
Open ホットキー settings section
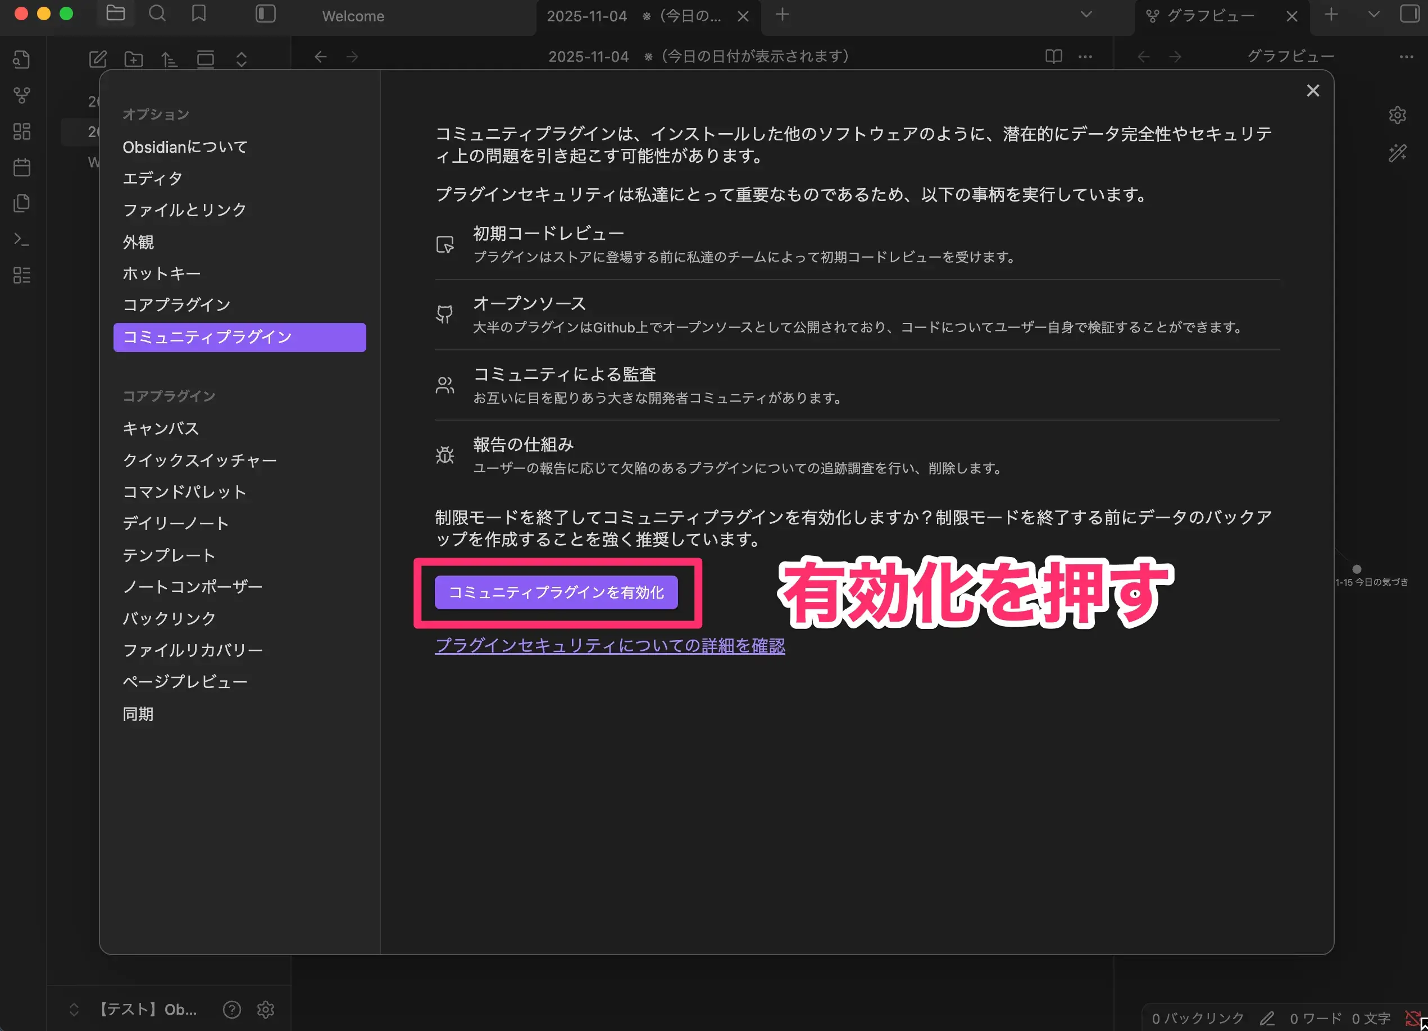[x=239, y=274]
